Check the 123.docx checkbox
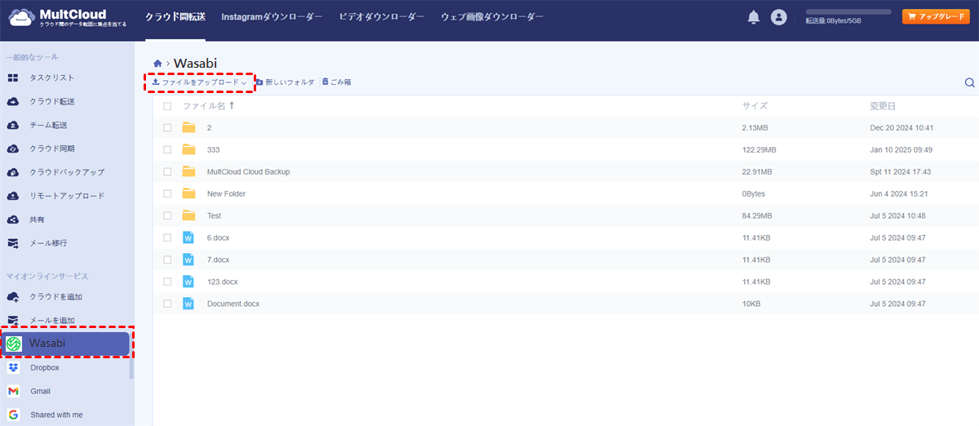 (x=167, y=282)
